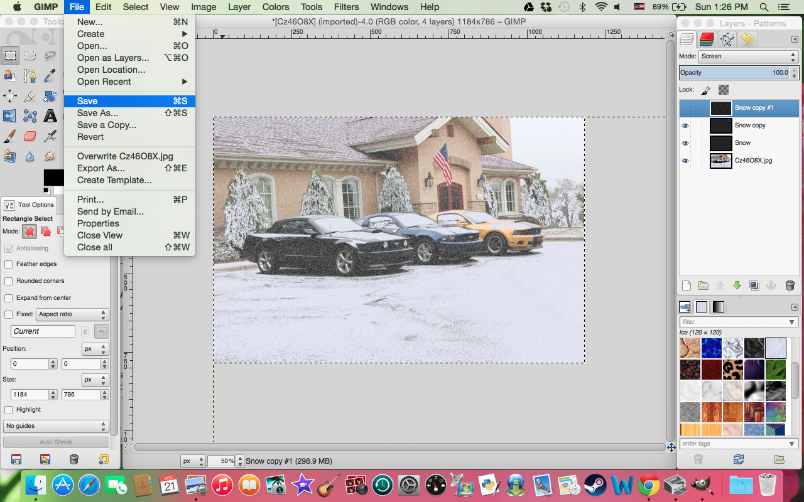Select the Ellipse Select tool

point(30,55)
